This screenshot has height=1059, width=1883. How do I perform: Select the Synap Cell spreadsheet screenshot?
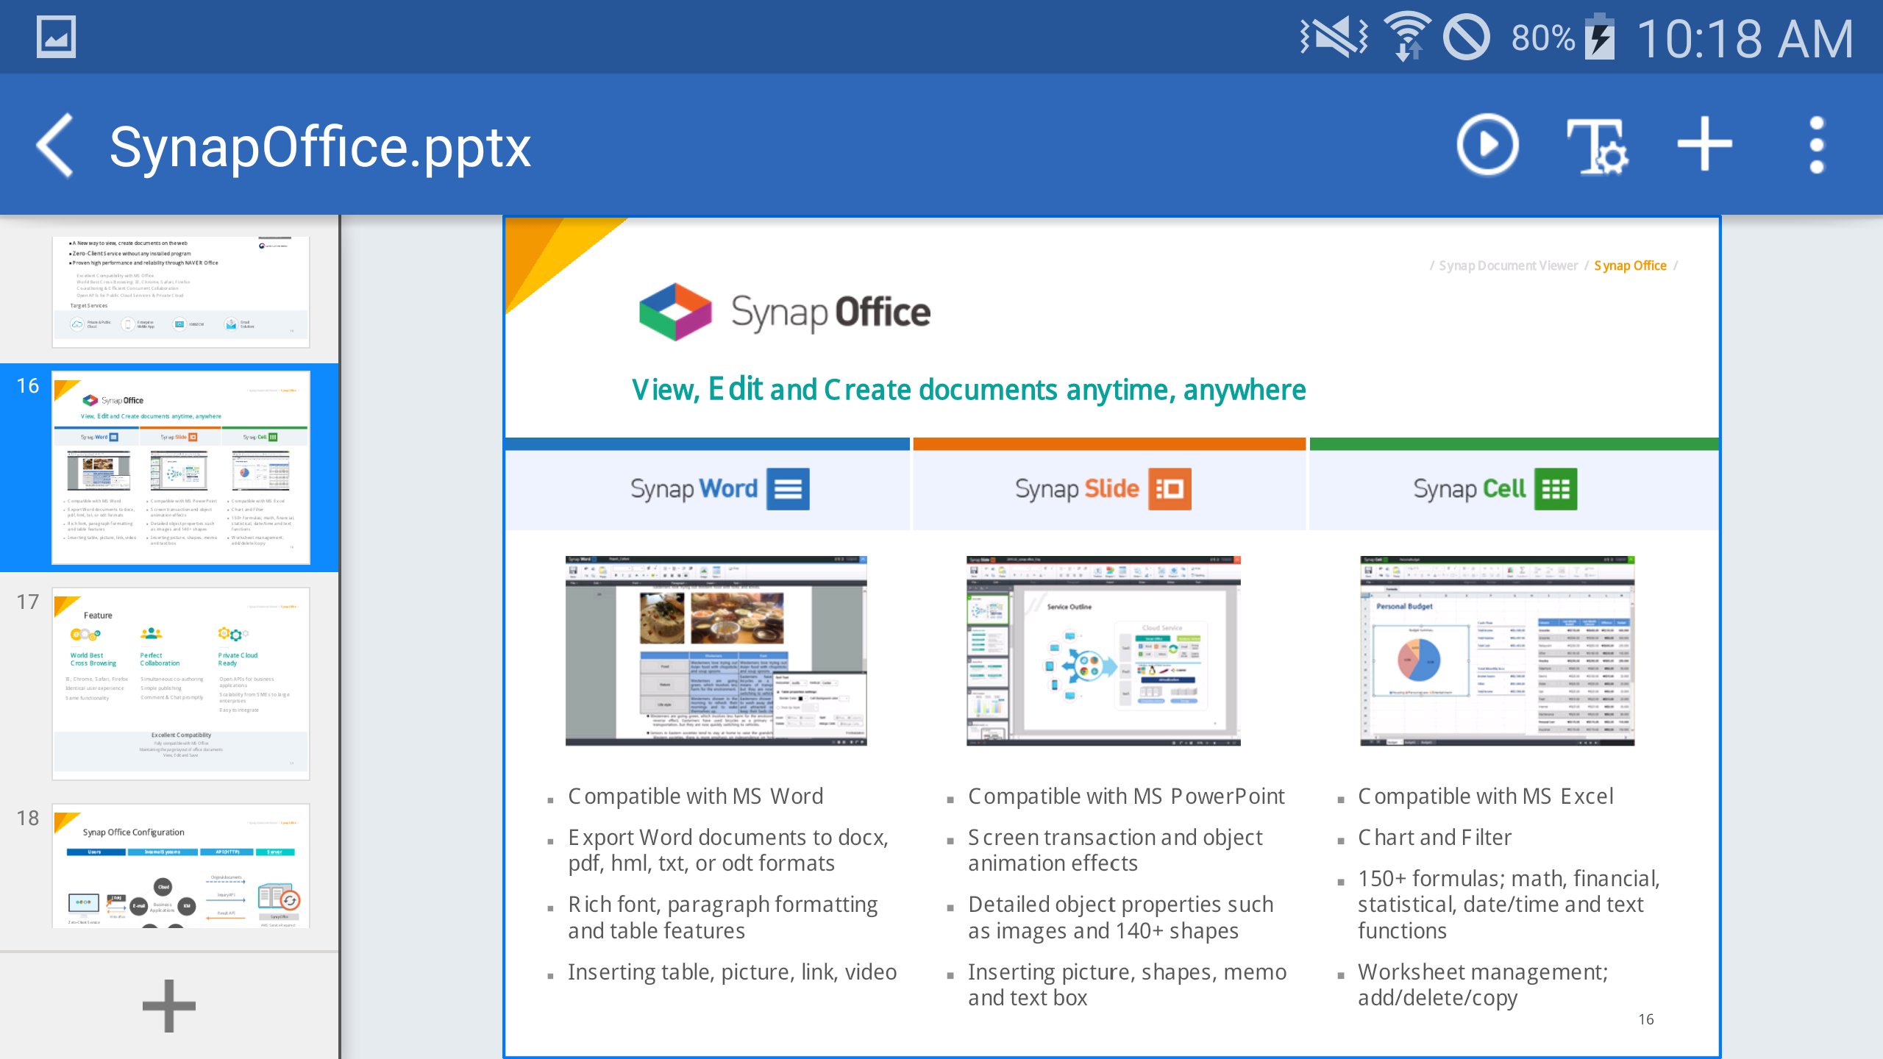(1497, 651)
